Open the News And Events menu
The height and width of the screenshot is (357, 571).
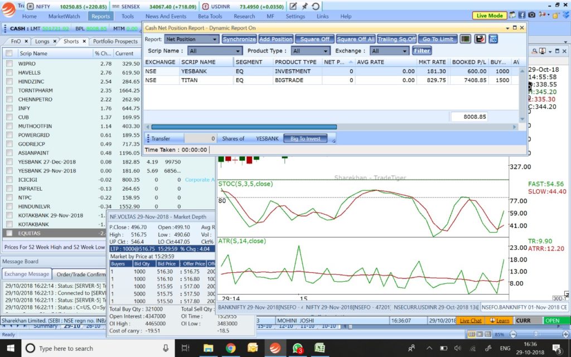[166, 16]
